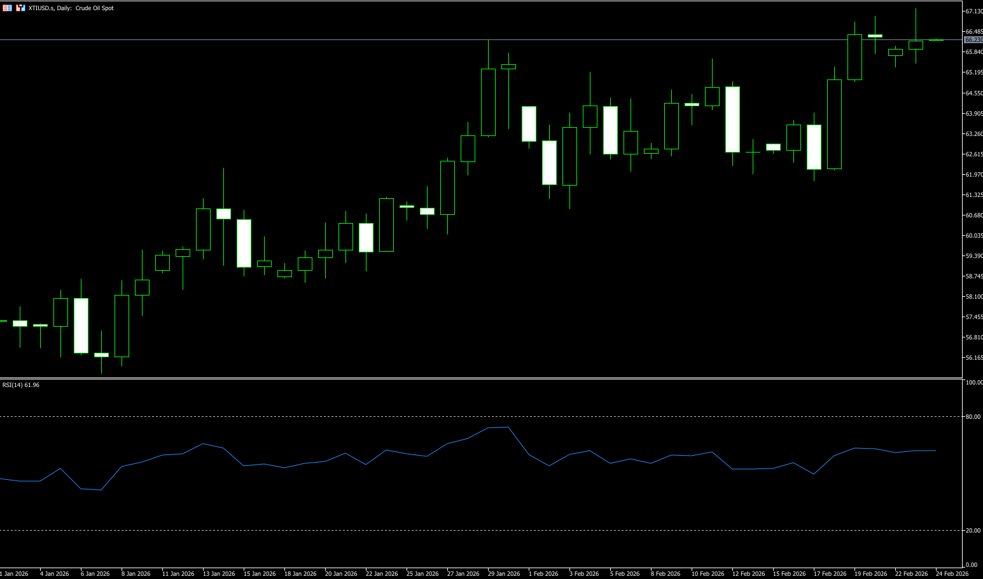Click the 0.00 RSI scale label

pyautogui.click(x=971, y=565)
